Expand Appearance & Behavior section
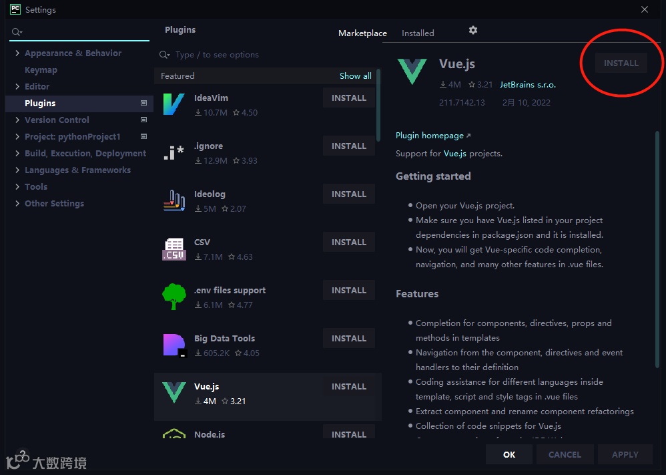Screen dimensions: 666x475 (x=17, y=53)
